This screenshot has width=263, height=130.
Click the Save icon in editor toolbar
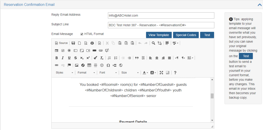click(73, 43)
